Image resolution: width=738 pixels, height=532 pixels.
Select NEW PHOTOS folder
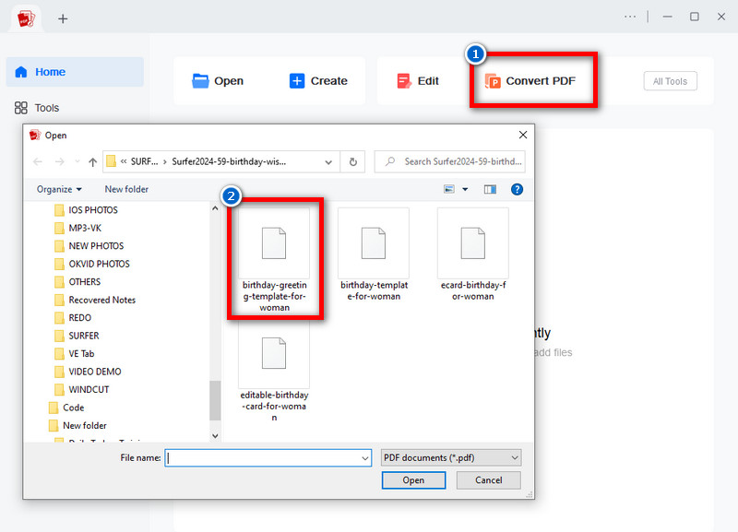(x=89, y=246)
